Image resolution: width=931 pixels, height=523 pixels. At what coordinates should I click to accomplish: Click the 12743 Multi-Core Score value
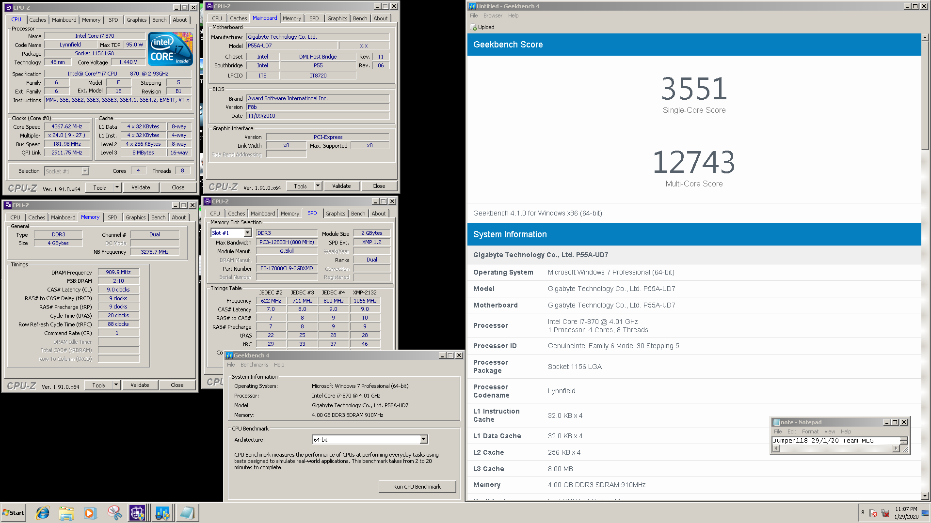694,162
